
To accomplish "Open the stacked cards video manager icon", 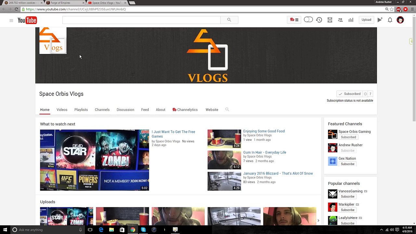I will 330,20.
